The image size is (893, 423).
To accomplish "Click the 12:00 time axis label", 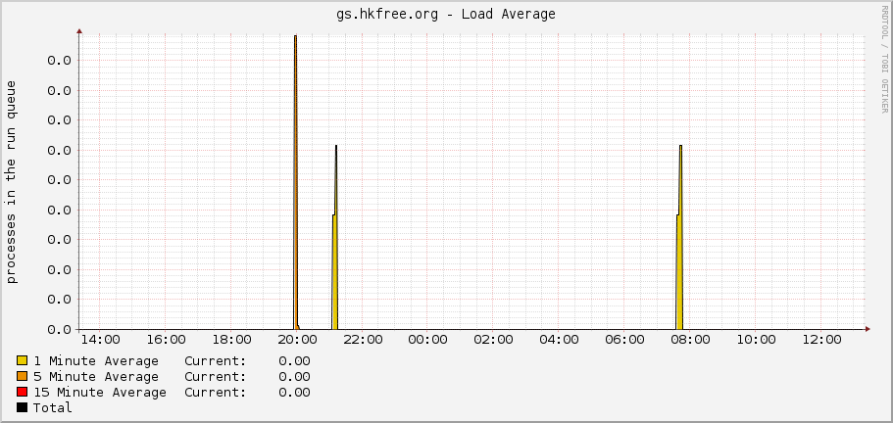I will tap(821, 340).
